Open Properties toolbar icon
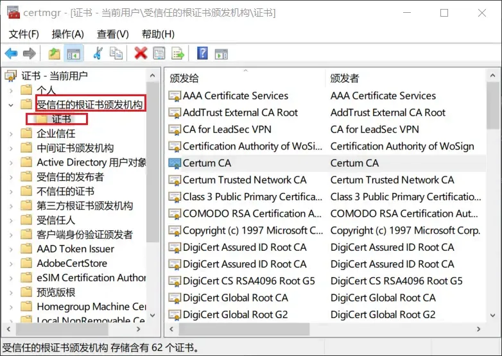Viewport: 502px width, 356px height. point(159,53)
